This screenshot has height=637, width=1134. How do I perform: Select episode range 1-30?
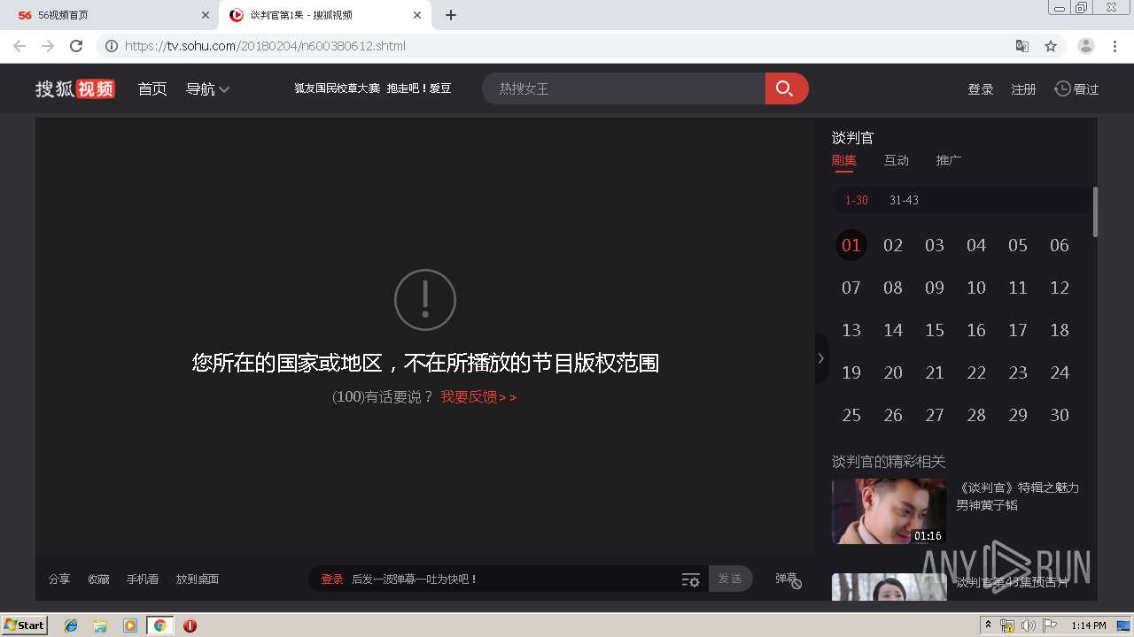[857, 200]
